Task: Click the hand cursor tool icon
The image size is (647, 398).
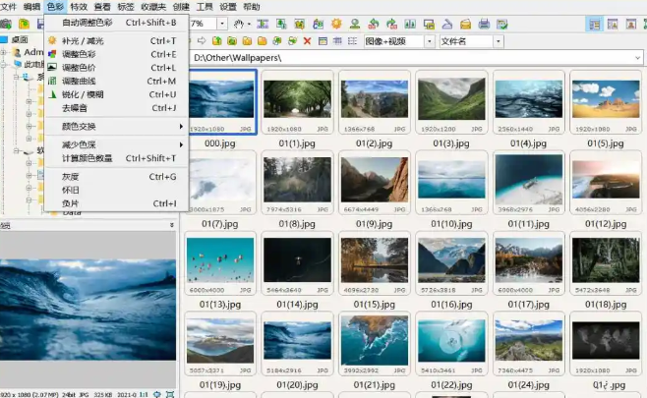Action: point(239,24)
